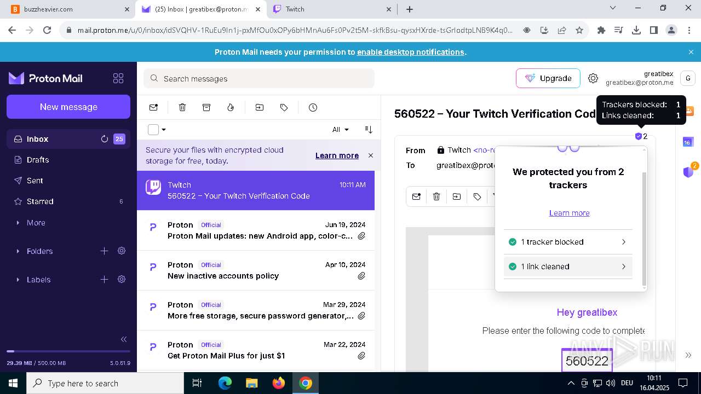Open Folders settings gear icon

click(122, 251)
